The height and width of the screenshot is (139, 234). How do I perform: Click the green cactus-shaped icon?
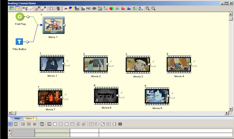pyautogui.click(x=35, y=124)
